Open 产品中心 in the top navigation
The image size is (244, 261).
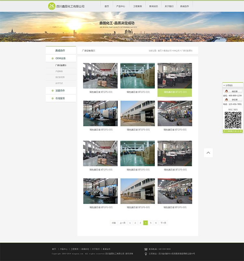click(x=121, y=6)
